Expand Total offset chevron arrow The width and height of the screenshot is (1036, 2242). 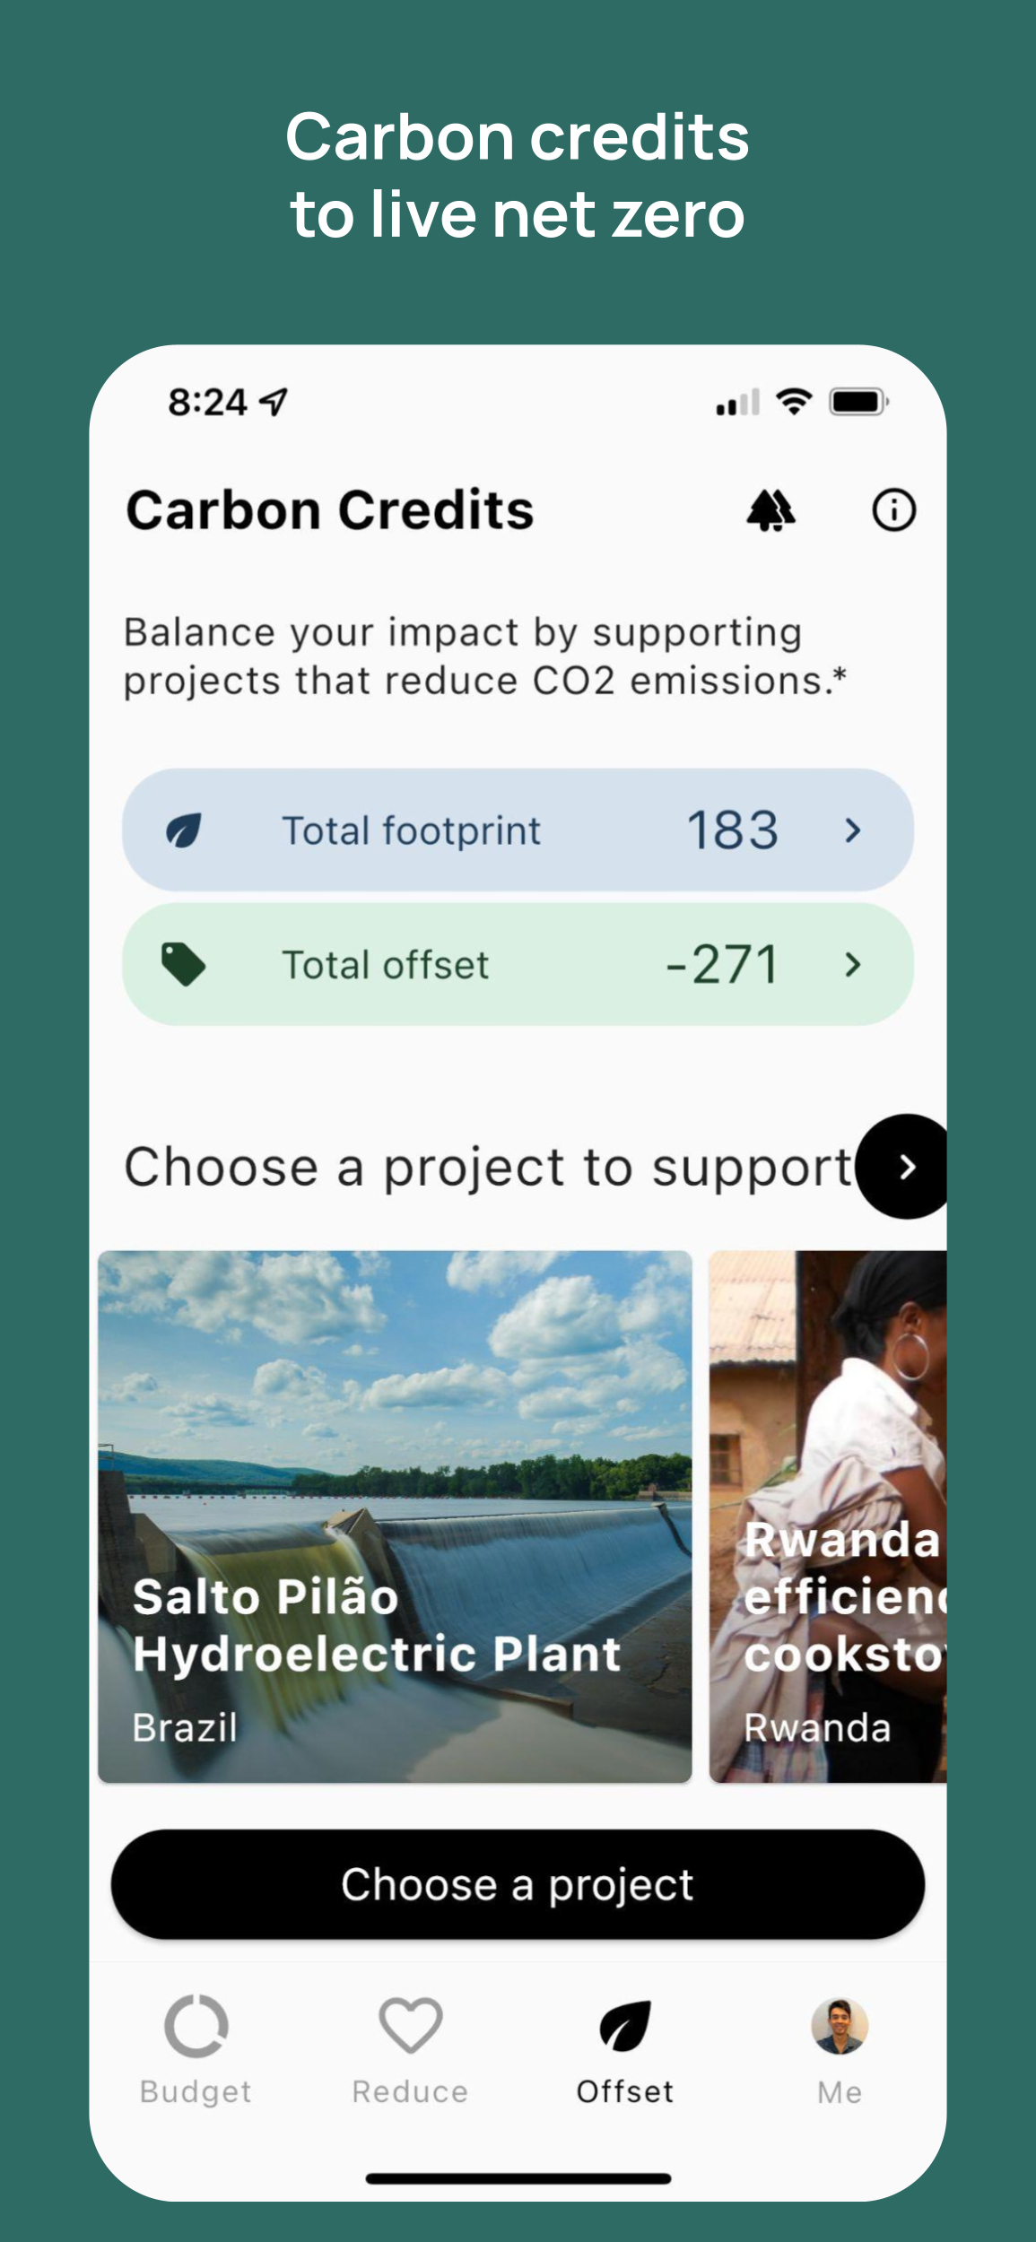852,965
